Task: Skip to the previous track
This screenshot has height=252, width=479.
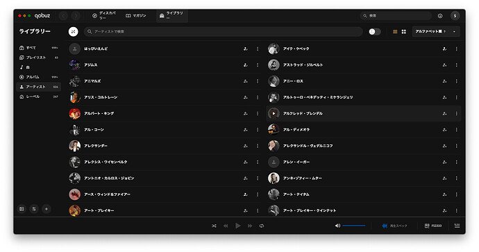Action: (x=226, y=226)
